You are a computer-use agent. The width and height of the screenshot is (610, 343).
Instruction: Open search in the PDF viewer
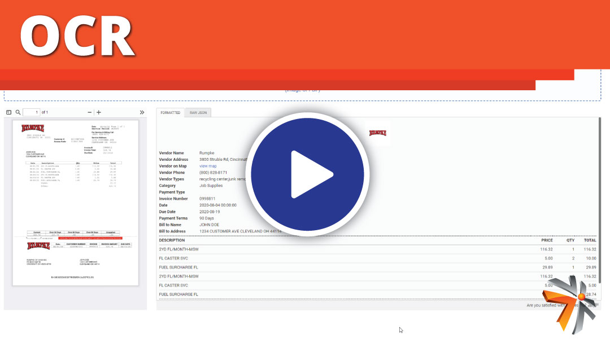pos(18,112)
